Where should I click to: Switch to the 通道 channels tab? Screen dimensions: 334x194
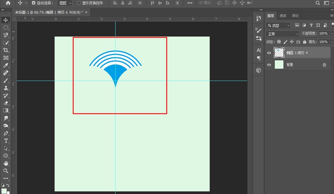[x=283, y=16]
